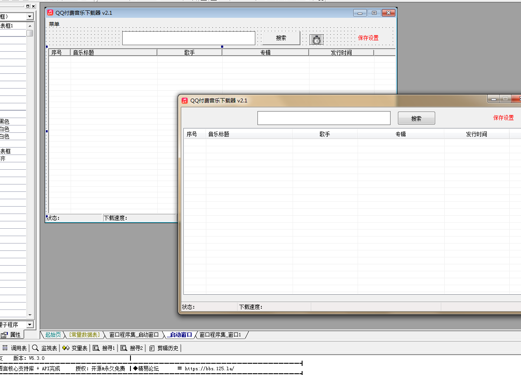Select the timer component in the form designer

tap(316, 39)
